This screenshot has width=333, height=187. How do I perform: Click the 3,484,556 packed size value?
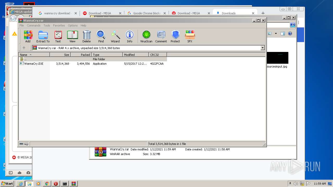[x=83, y=64]
